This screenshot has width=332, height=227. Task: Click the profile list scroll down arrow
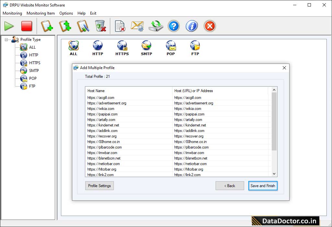tap(274, 174)
